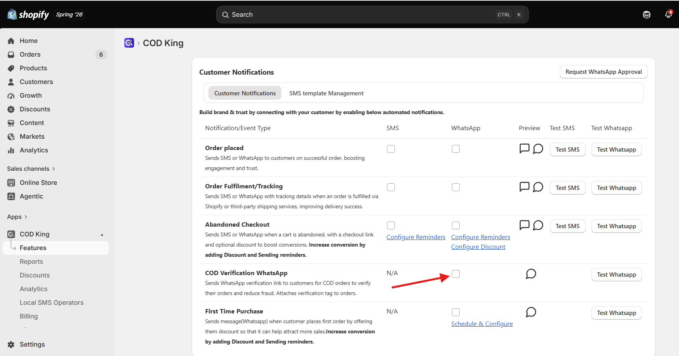Click the COD King app icon in breadcrumb
This screenshot has height=356, width=679.
click(x=129, y=43)
